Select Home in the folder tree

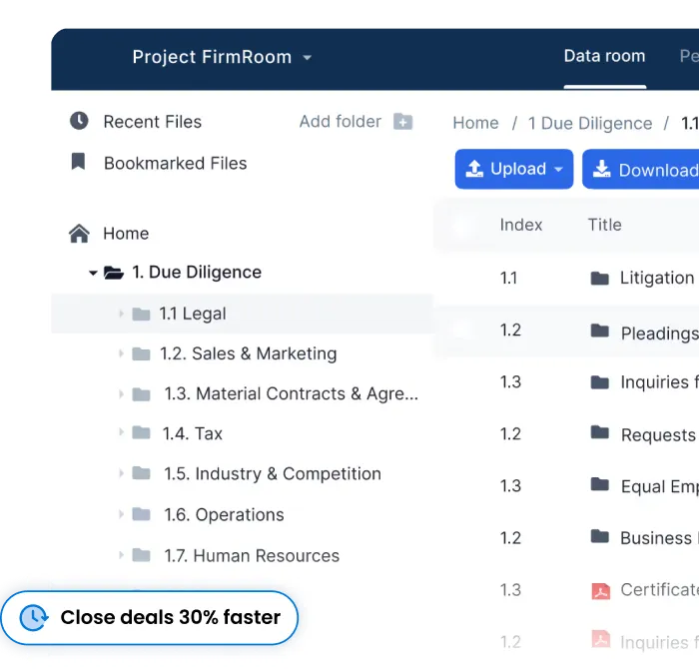pos(126,233)
